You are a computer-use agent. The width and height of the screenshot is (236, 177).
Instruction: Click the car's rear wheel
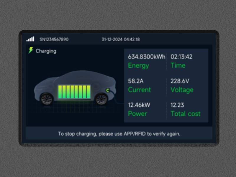tap(101, 99)
